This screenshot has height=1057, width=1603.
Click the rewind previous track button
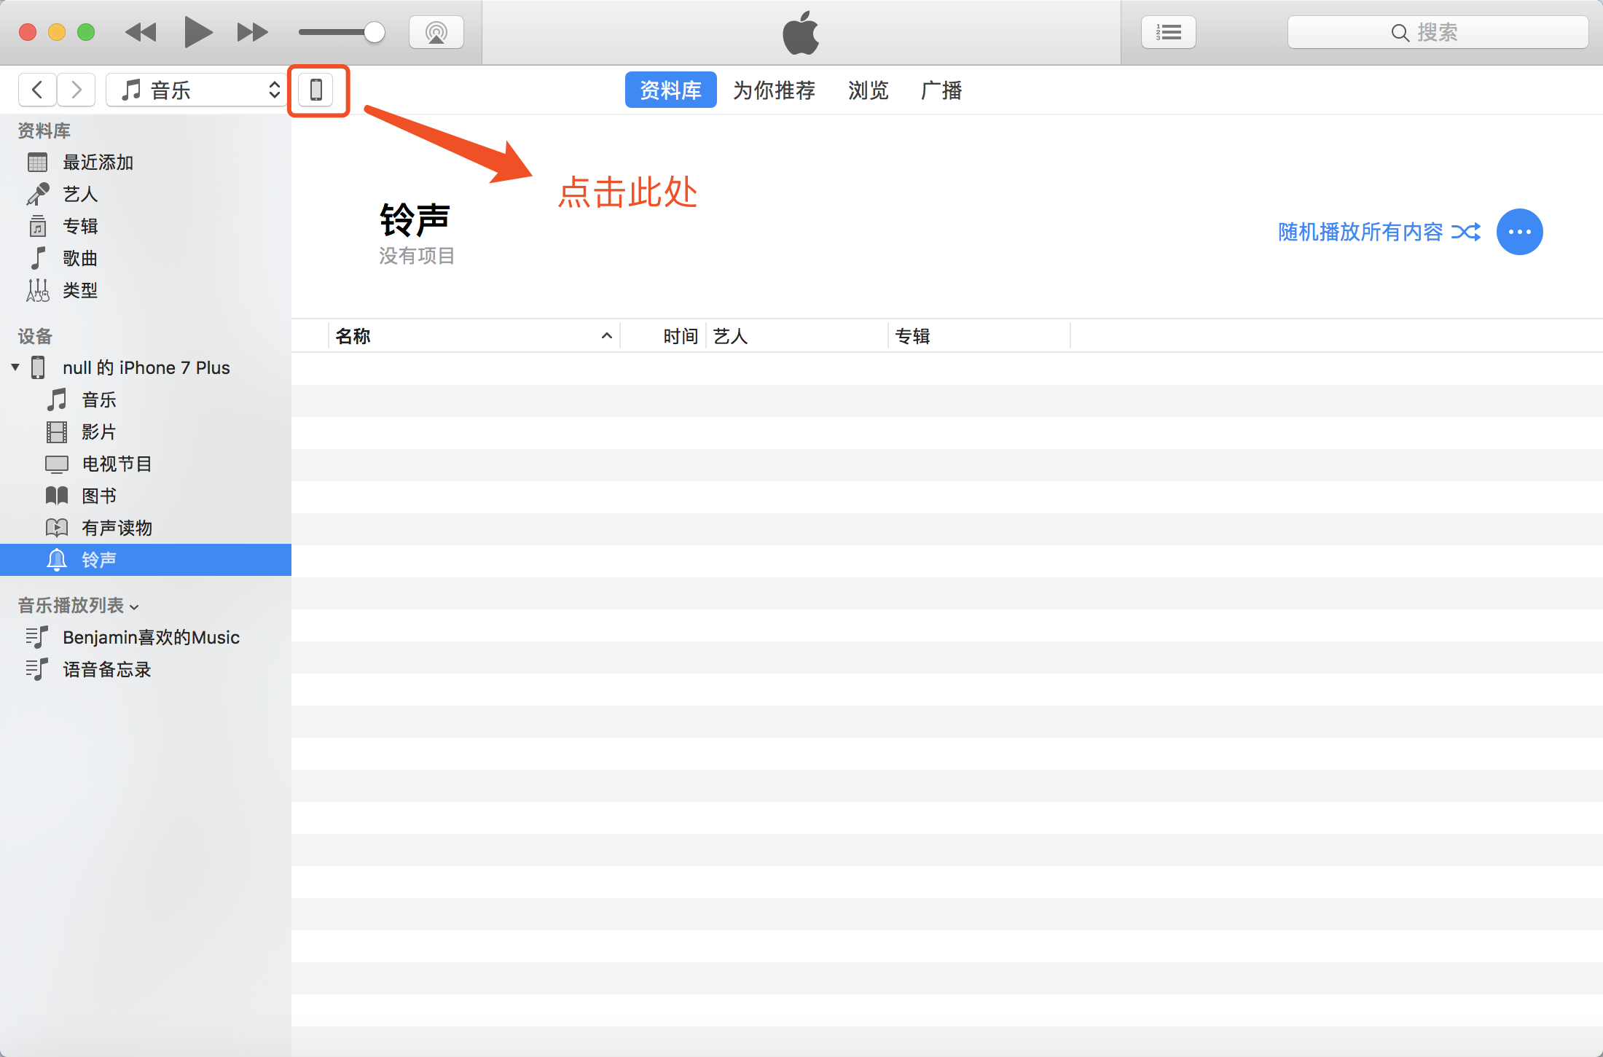[141, 32]
